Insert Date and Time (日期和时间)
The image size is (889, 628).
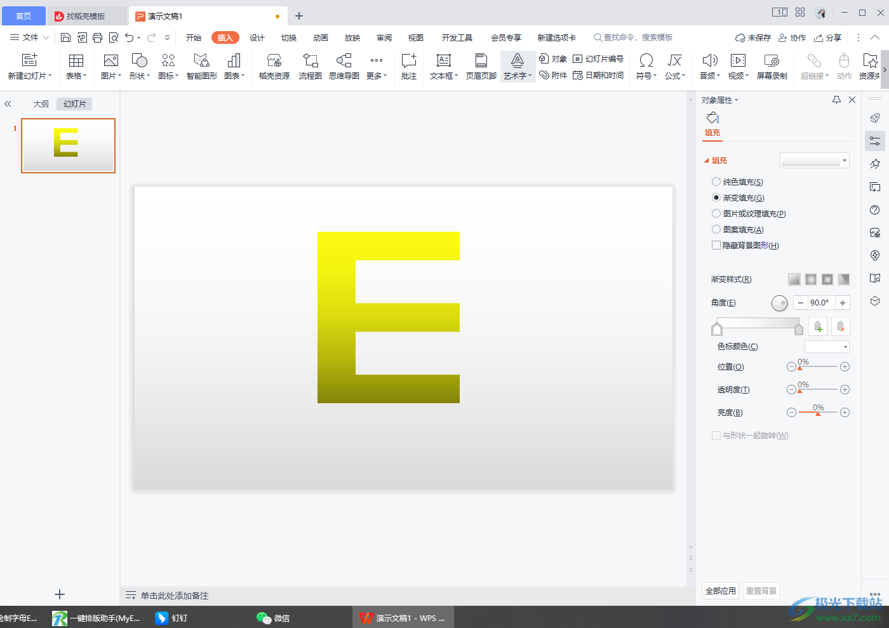click(x=598, y=75)
